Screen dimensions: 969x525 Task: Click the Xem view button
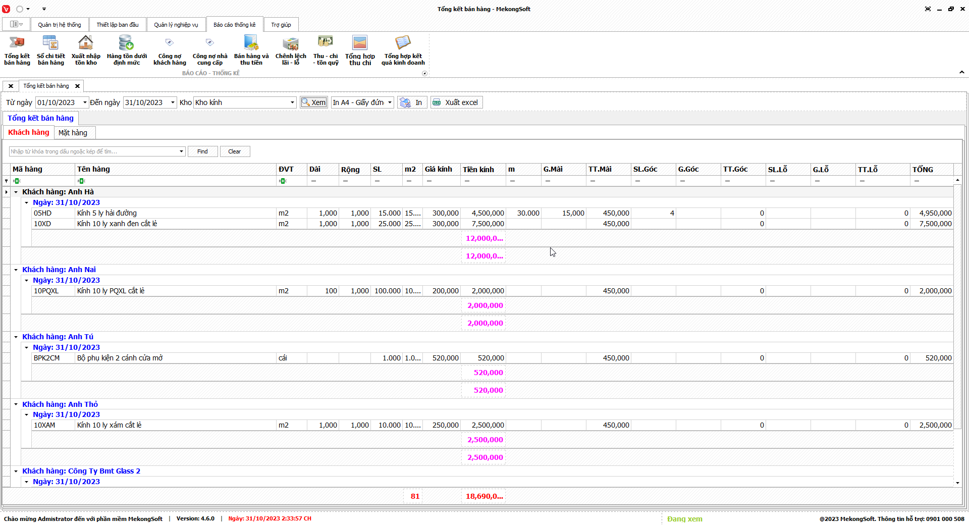click(314, 102)
